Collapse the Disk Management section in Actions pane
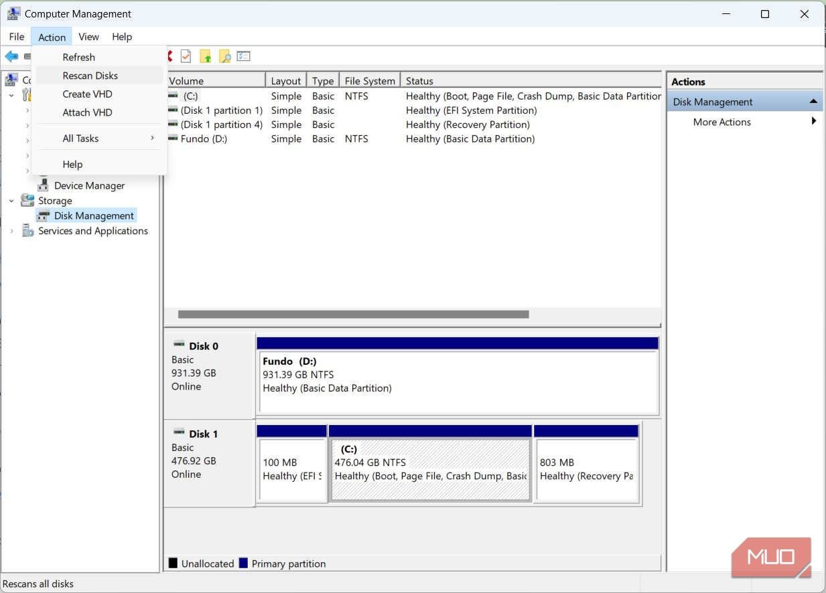Image resolution: width=826 pixels, height=593 pixels. (x=813, y=102)
